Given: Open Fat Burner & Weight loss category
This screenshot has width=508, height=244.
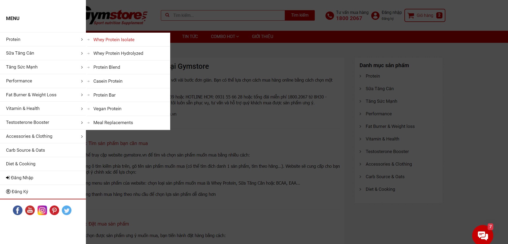Looking at the screenshot, I should (390, 126).
